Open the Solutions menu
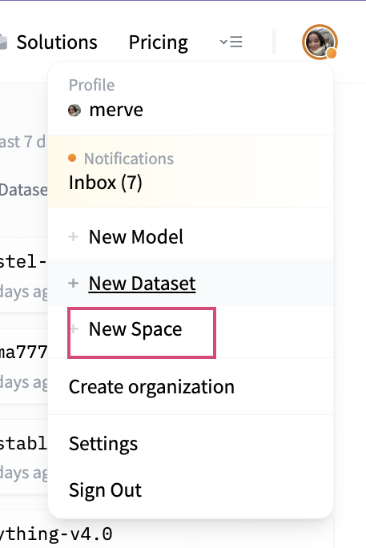Viewport: 366px width, 548px height. (x=57, y=42)
